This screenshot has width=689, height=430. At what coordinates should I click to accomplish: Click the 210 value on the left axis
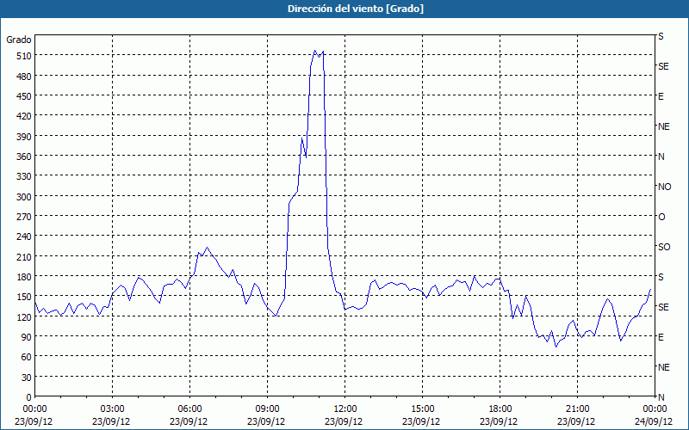click(x=24, y=257)
